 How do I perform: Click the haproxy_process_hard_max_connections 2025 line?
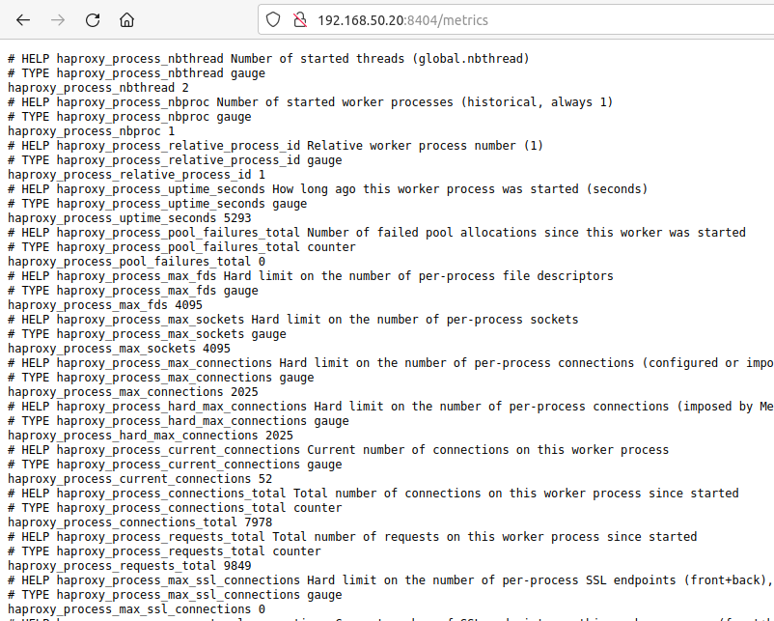[150, 436]
